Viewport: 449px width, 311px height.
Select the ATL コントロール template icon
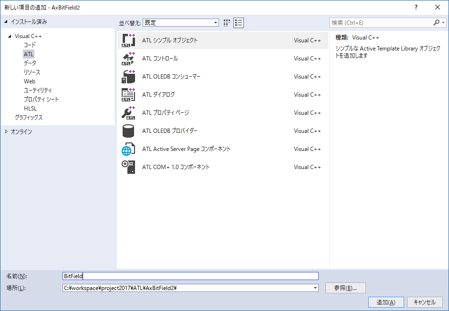(x=128, y=59)
